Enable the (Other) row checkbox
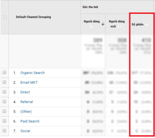The width and height of the screenshot is (155, 138). (x=4, y=111)
